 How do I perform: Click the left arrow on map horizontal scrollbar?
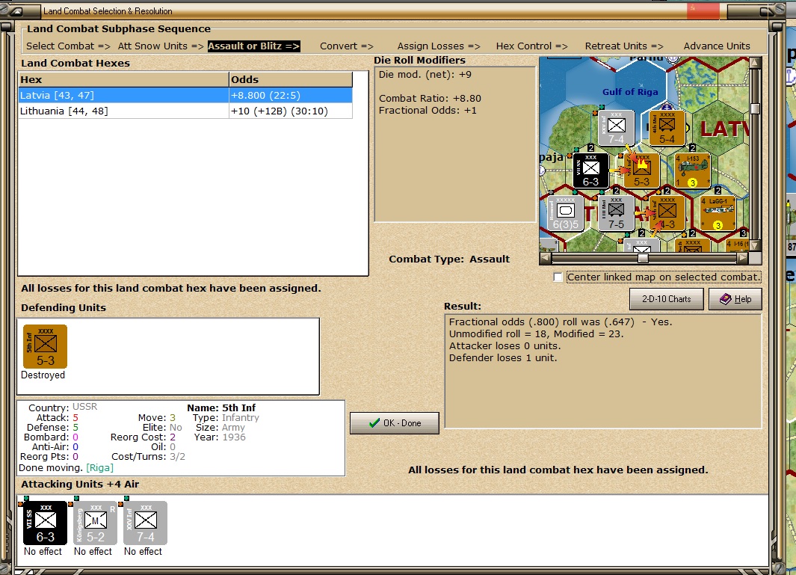pos(545,258)
